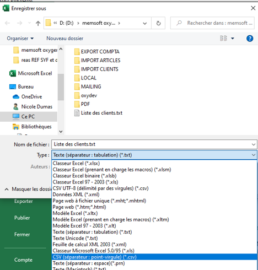The width and height of the screenshot is (258, 270).
Task: Click Exporter in Excel backstage menu
Action: click(x=24, y=201)
